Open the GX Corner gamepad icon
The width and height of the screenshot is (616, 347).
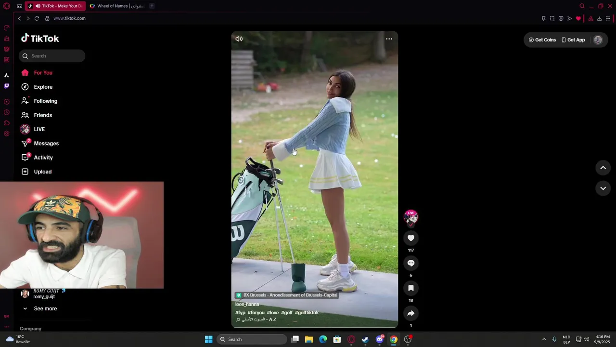19,6
